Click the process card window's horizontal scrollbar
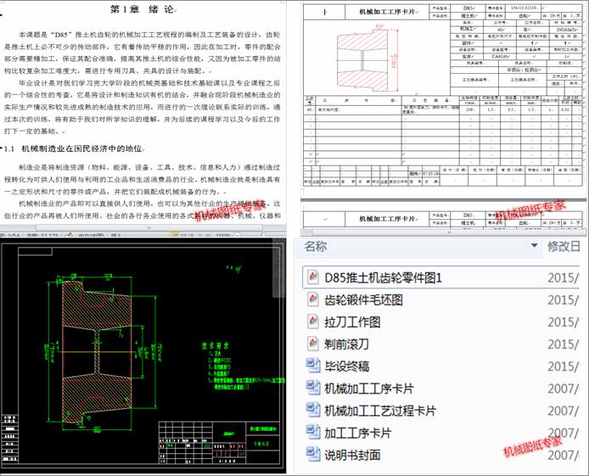Screen dimensions: 589x476 (x=449, y=232)
